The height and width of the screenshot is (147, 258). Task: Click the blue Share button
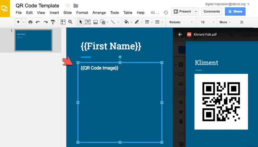pyautogui.click(x=235, y=11)
